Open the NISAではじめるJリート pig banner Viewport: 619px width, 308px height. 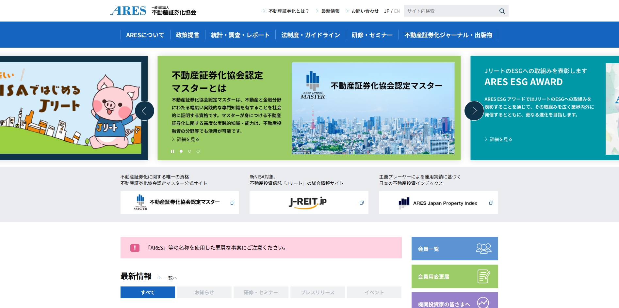(x=71, y=108)
